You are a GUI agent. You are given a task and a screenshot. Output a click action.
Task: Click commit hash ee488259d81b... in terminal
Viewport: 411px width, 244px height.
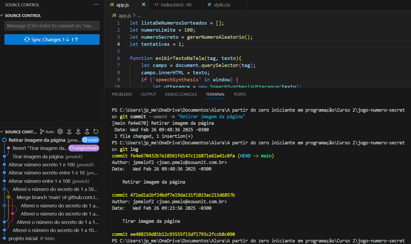click(182, 234)
